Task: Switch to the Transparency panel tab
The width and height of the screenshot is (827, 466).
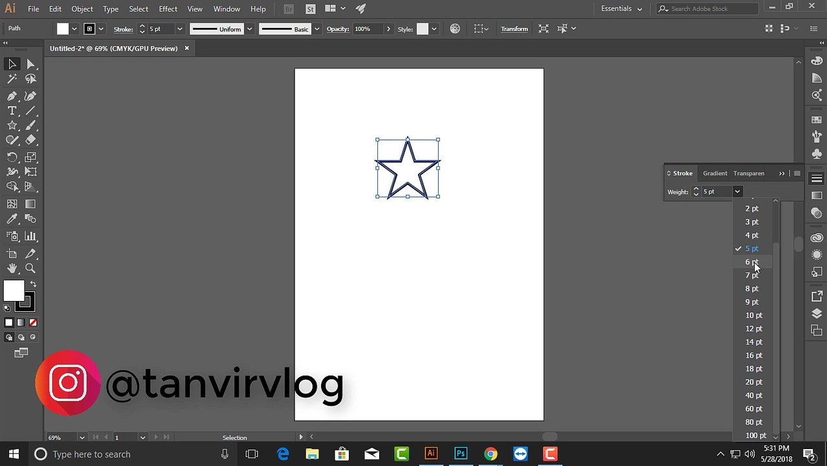Action: pos(749,173)
